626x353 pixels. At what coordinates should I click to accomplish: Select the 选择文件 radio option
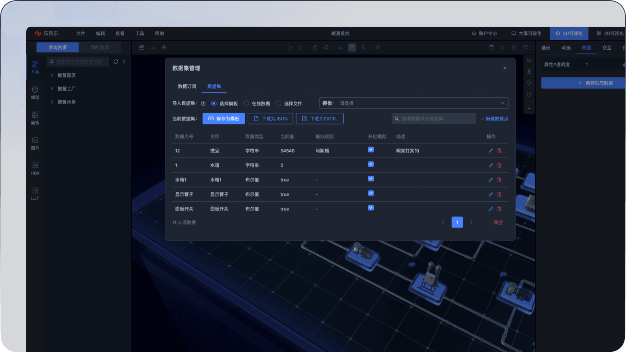tap(279, 104)
